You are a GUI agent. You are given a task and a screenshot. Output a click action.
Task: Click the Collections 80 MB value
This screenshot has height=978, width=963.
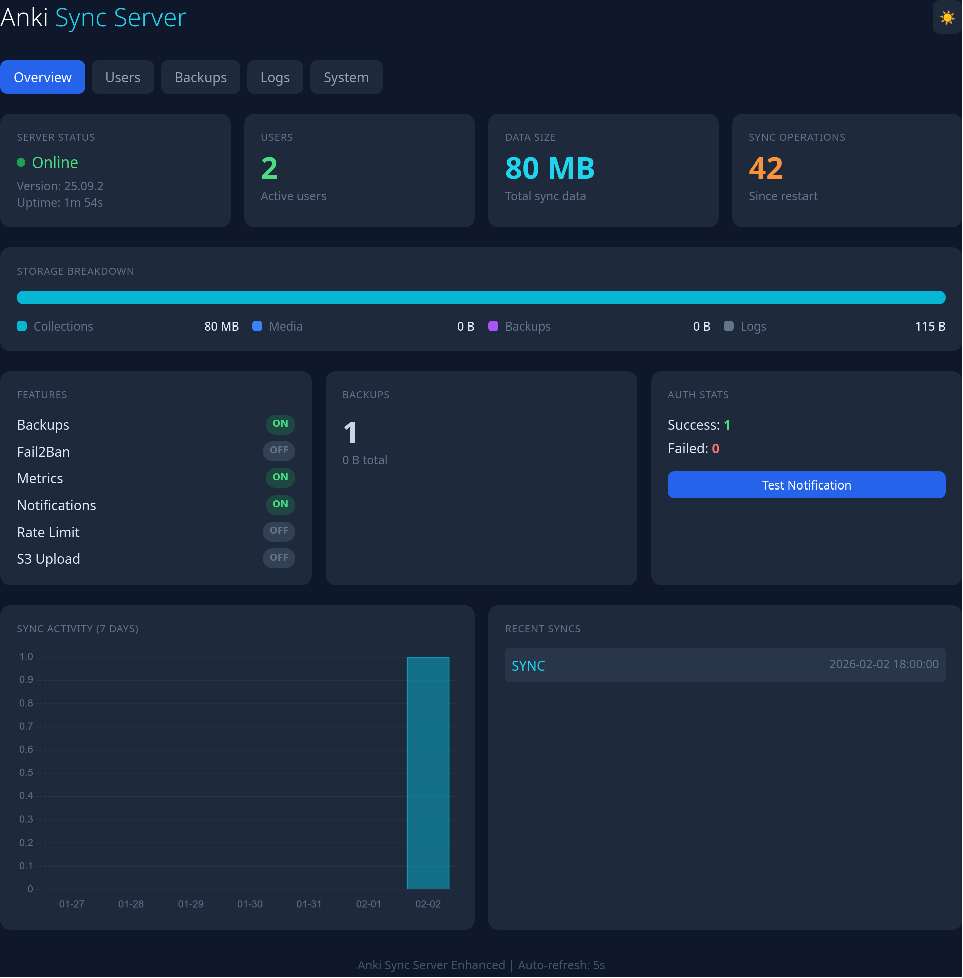221,326
